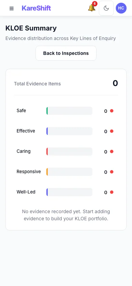Click the Total Evidence Items count
The height and width of the screenshot is (286, 132).
[x=115, y=83]
